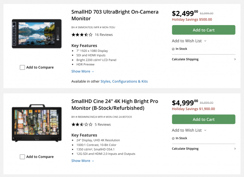Viewport: 244px width, 177px height.
Task: Click the Cine 24" monitor product image
Action: click(x=37, y=123)
